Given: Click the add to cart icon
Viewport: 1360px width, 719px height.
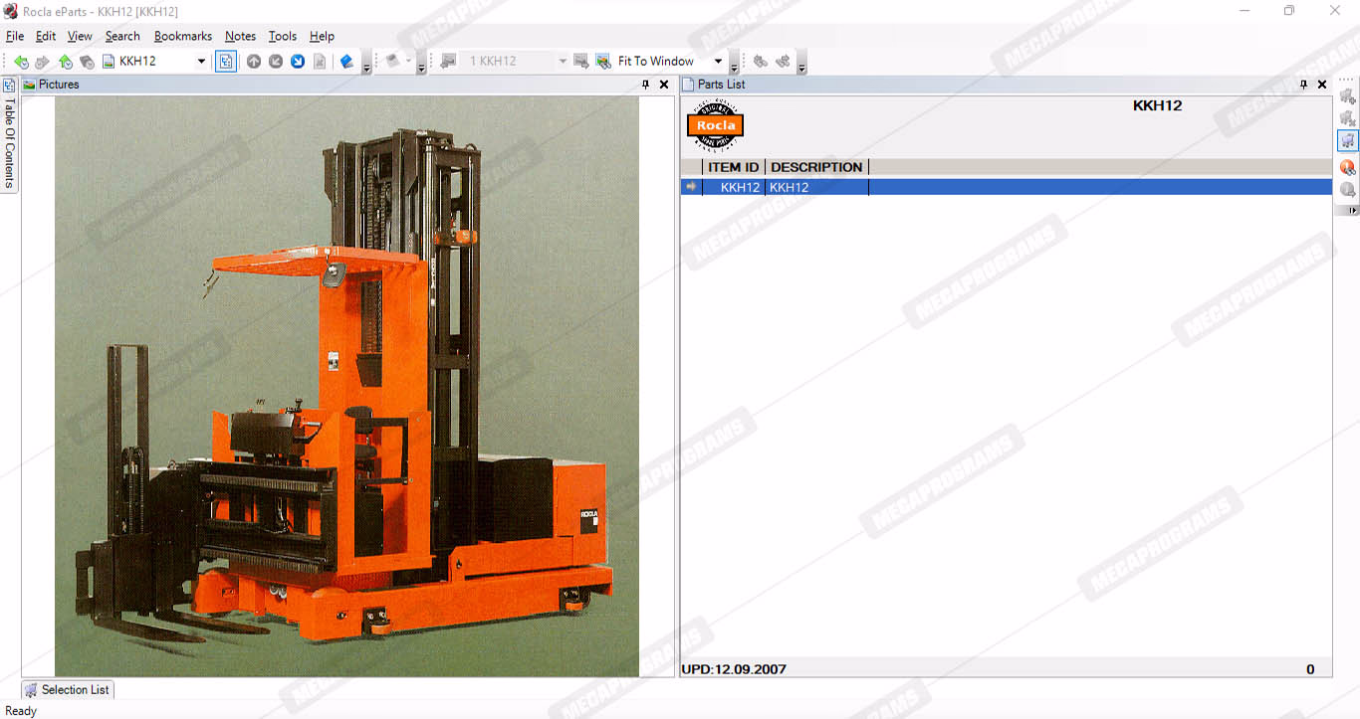Looking at the screenshot, I should (x=1347, y=96).
